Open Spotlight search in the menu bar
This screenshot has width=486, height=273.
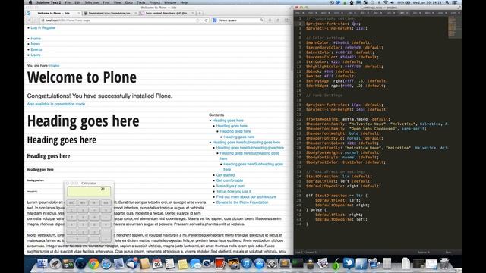(x=447, y=2)
